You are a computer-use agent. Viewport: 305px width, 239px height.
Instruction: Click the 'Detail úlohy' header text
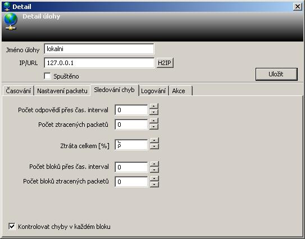click(41, 16)
